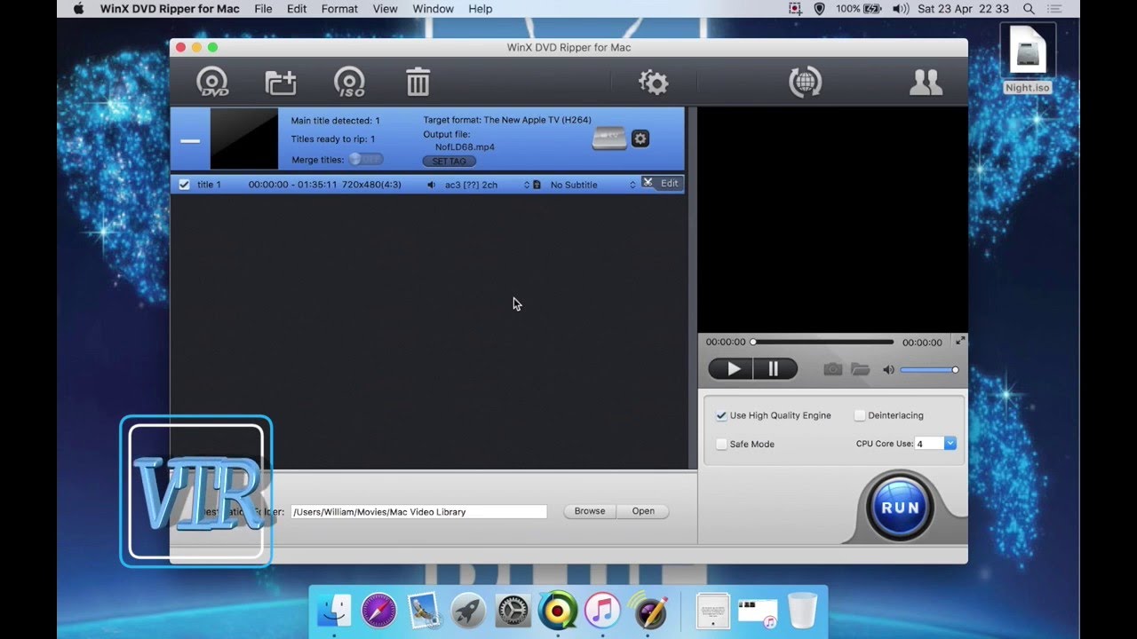Open the Edit menu in menu bar
Screen dimensions: 1137x639
(297, 9)
